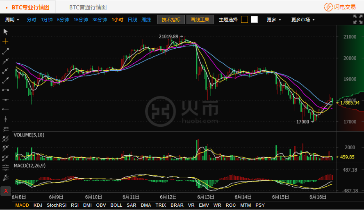Choose the 日线 daily timeframe
This screenshot has width=364, height=210.
point(132,20)
